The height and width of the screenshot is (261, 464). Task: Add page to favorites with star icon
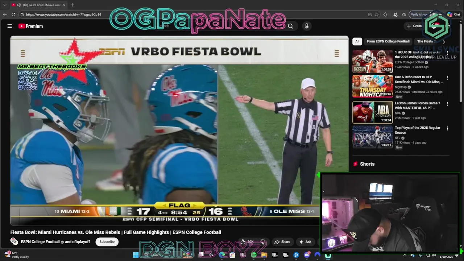(x=377, y=14)
